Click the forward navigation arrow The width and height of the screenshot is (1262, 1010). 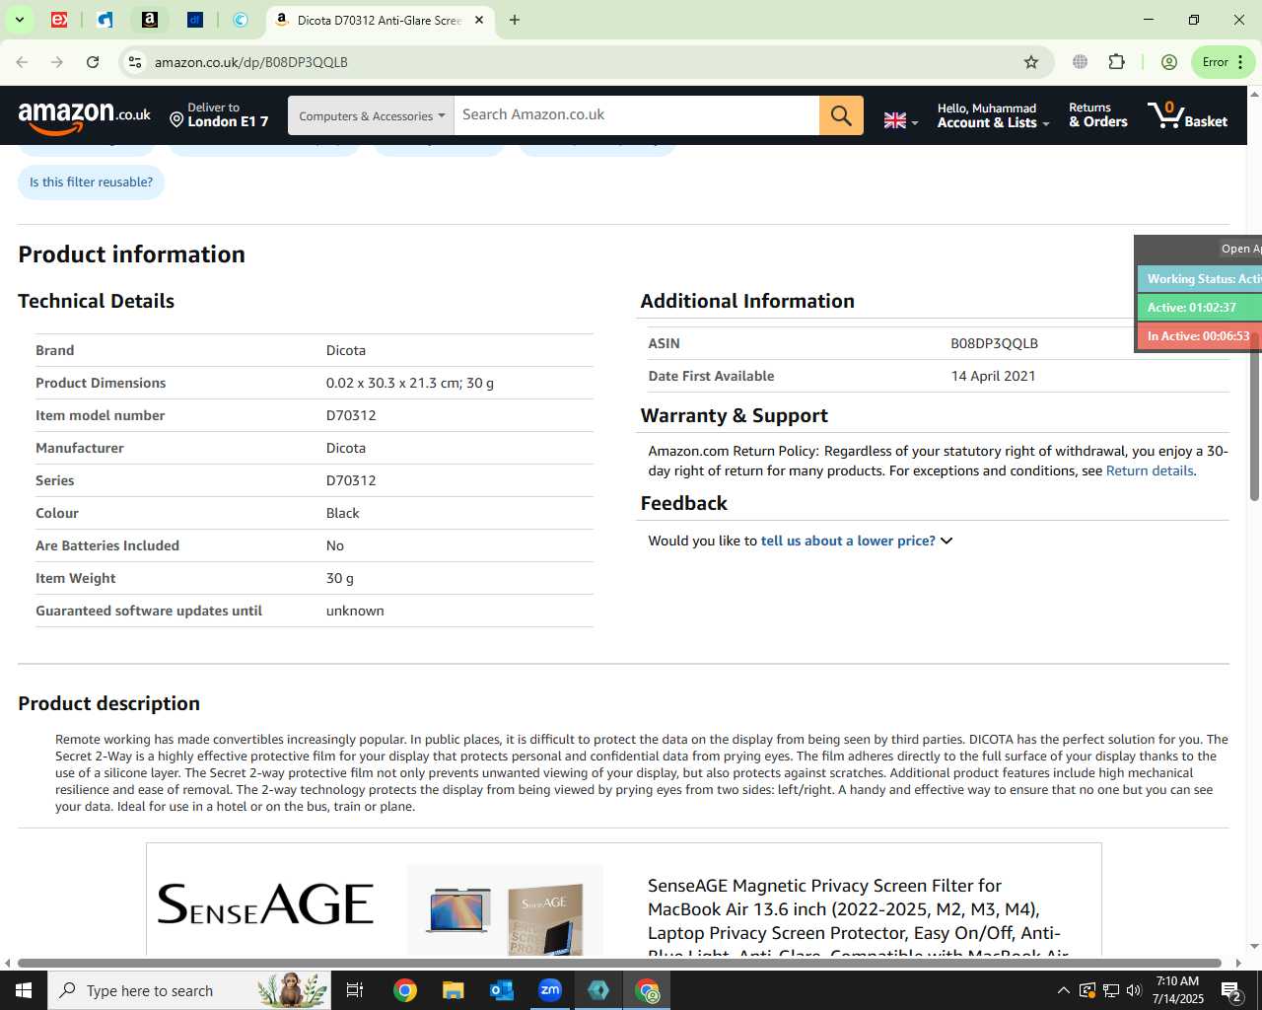click(57, 62)
